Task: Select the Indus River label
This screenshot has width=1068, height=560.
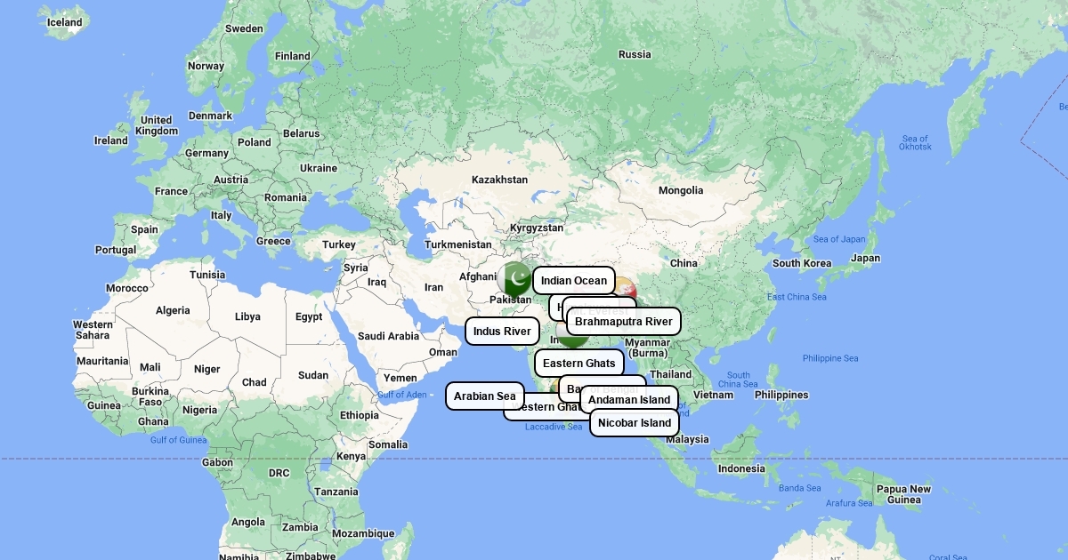Action: pos(502,332)
